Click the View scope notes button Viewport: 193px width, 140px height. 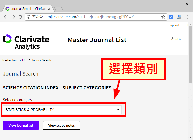point(61,125)
